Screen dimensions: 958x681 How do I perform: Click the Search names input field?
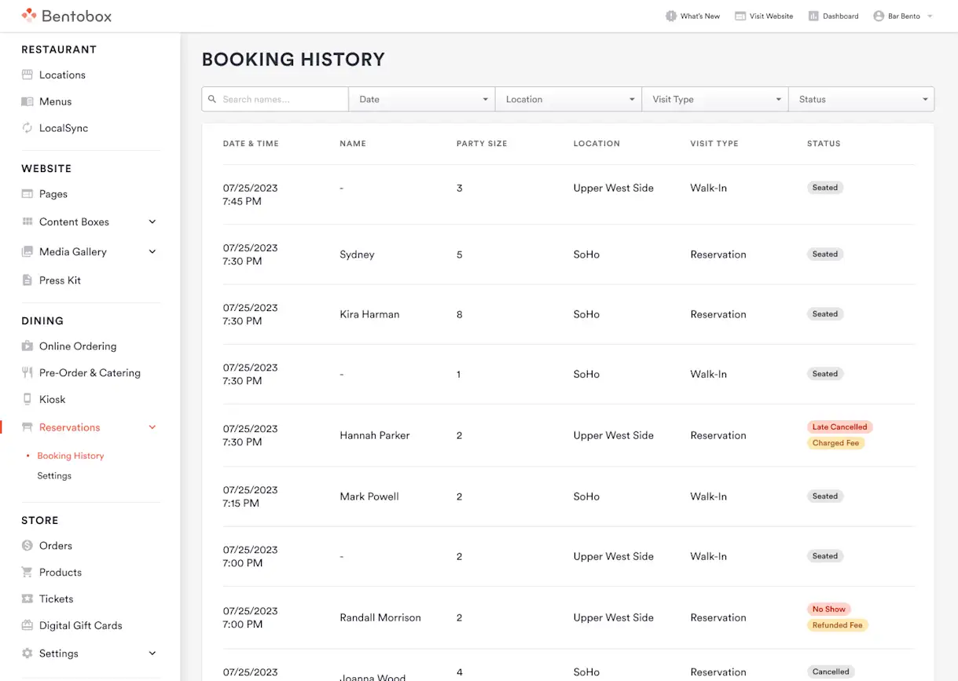tap(281, 100)
